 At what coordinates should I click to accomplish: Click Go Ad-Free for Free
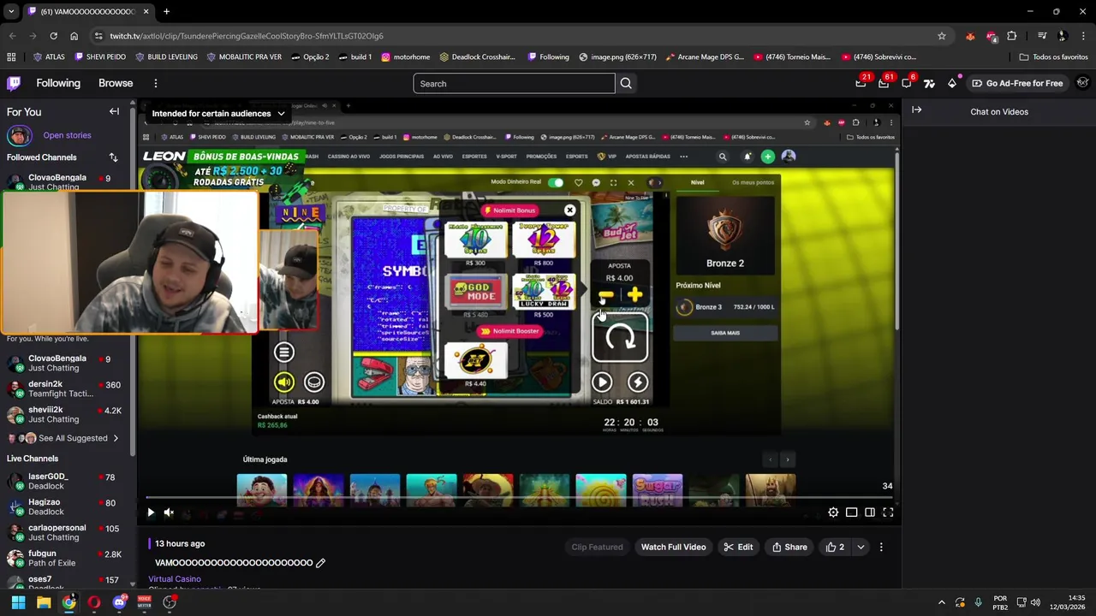1017,83
